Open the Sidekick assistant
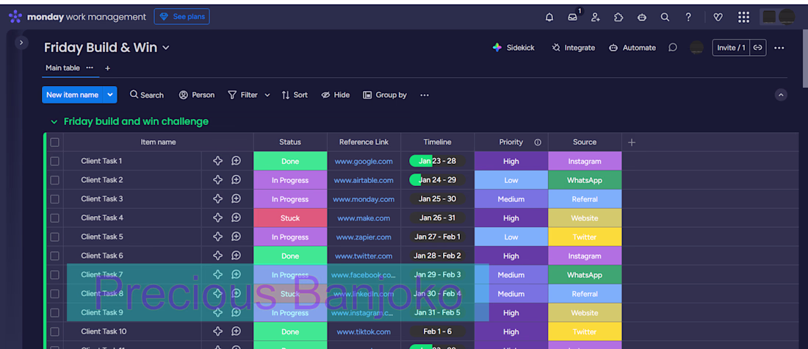 click(513, 48)
